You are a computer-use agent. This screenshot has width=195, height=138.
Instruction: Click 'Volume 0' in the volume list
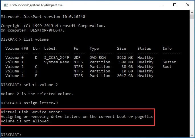point(15,58)
